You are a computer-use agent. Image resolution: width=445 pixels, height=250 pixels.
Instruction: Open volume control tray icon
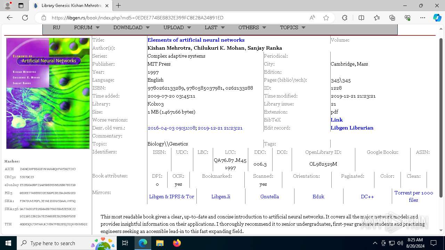pos(400,243)
